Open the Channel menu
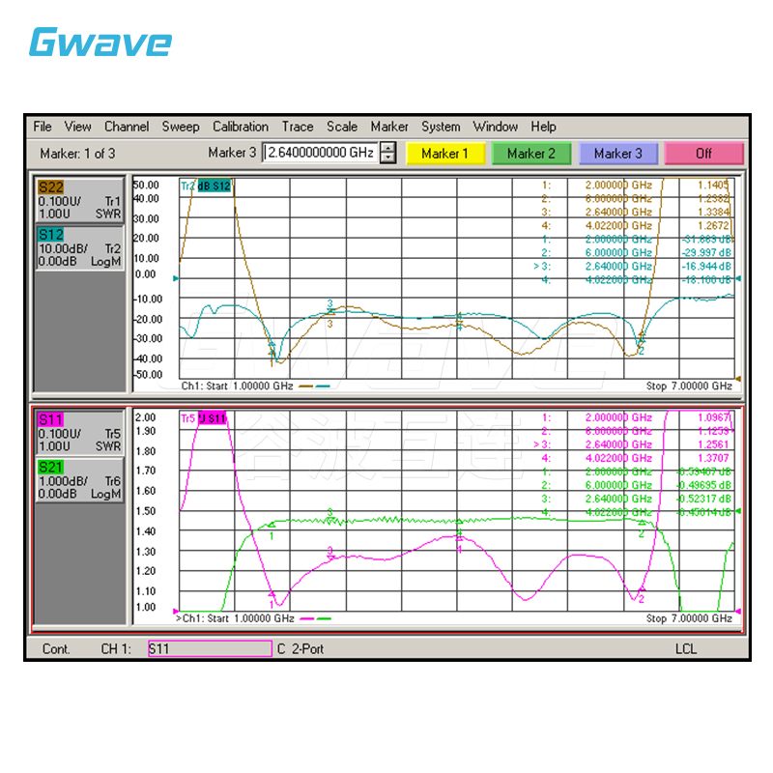The height and width of the screenshot is (773, 773). pyautogui.click(x=127, y=127)
